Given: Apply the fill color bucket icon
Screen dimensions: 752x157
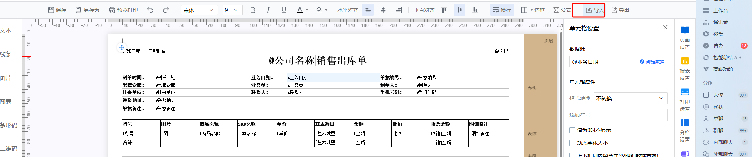Looking at the screenshot, I should click(319, 10).
